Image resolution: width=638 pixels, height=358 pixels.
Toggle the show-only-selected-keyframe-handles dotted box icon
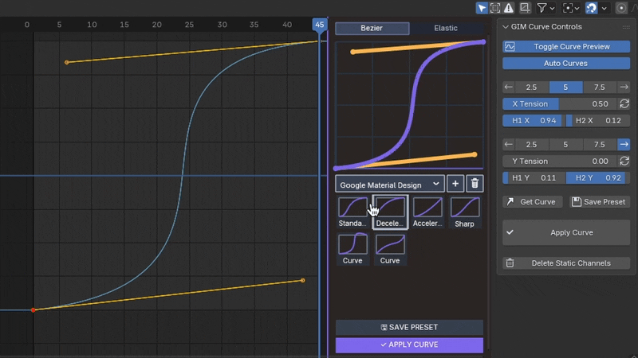[x=495, y=8]
